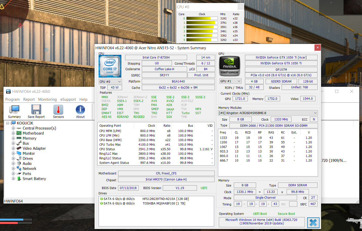Click the 'Intel Core i7-8750H' CPU name field
362x231 pixels.
click(156, 58)
